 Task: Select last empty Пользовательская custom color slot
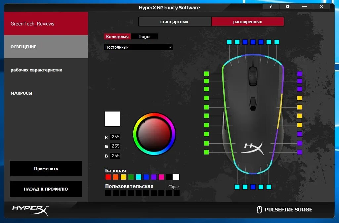point(176,193)
